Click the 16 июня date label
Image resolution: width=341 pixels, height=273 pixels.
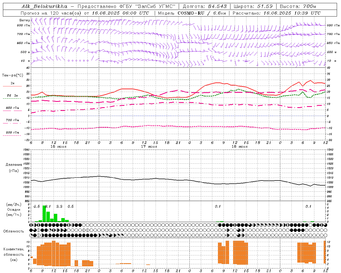click(58, 147)
